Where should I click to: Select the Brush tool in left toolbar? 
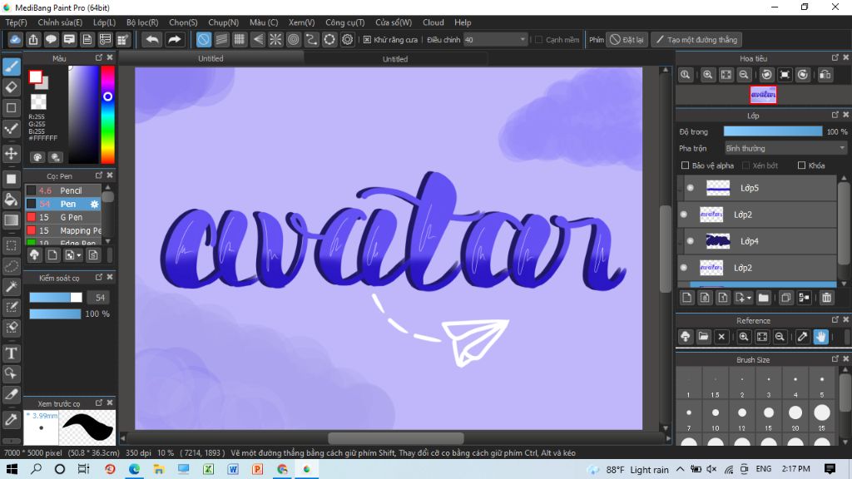(12, 67)
